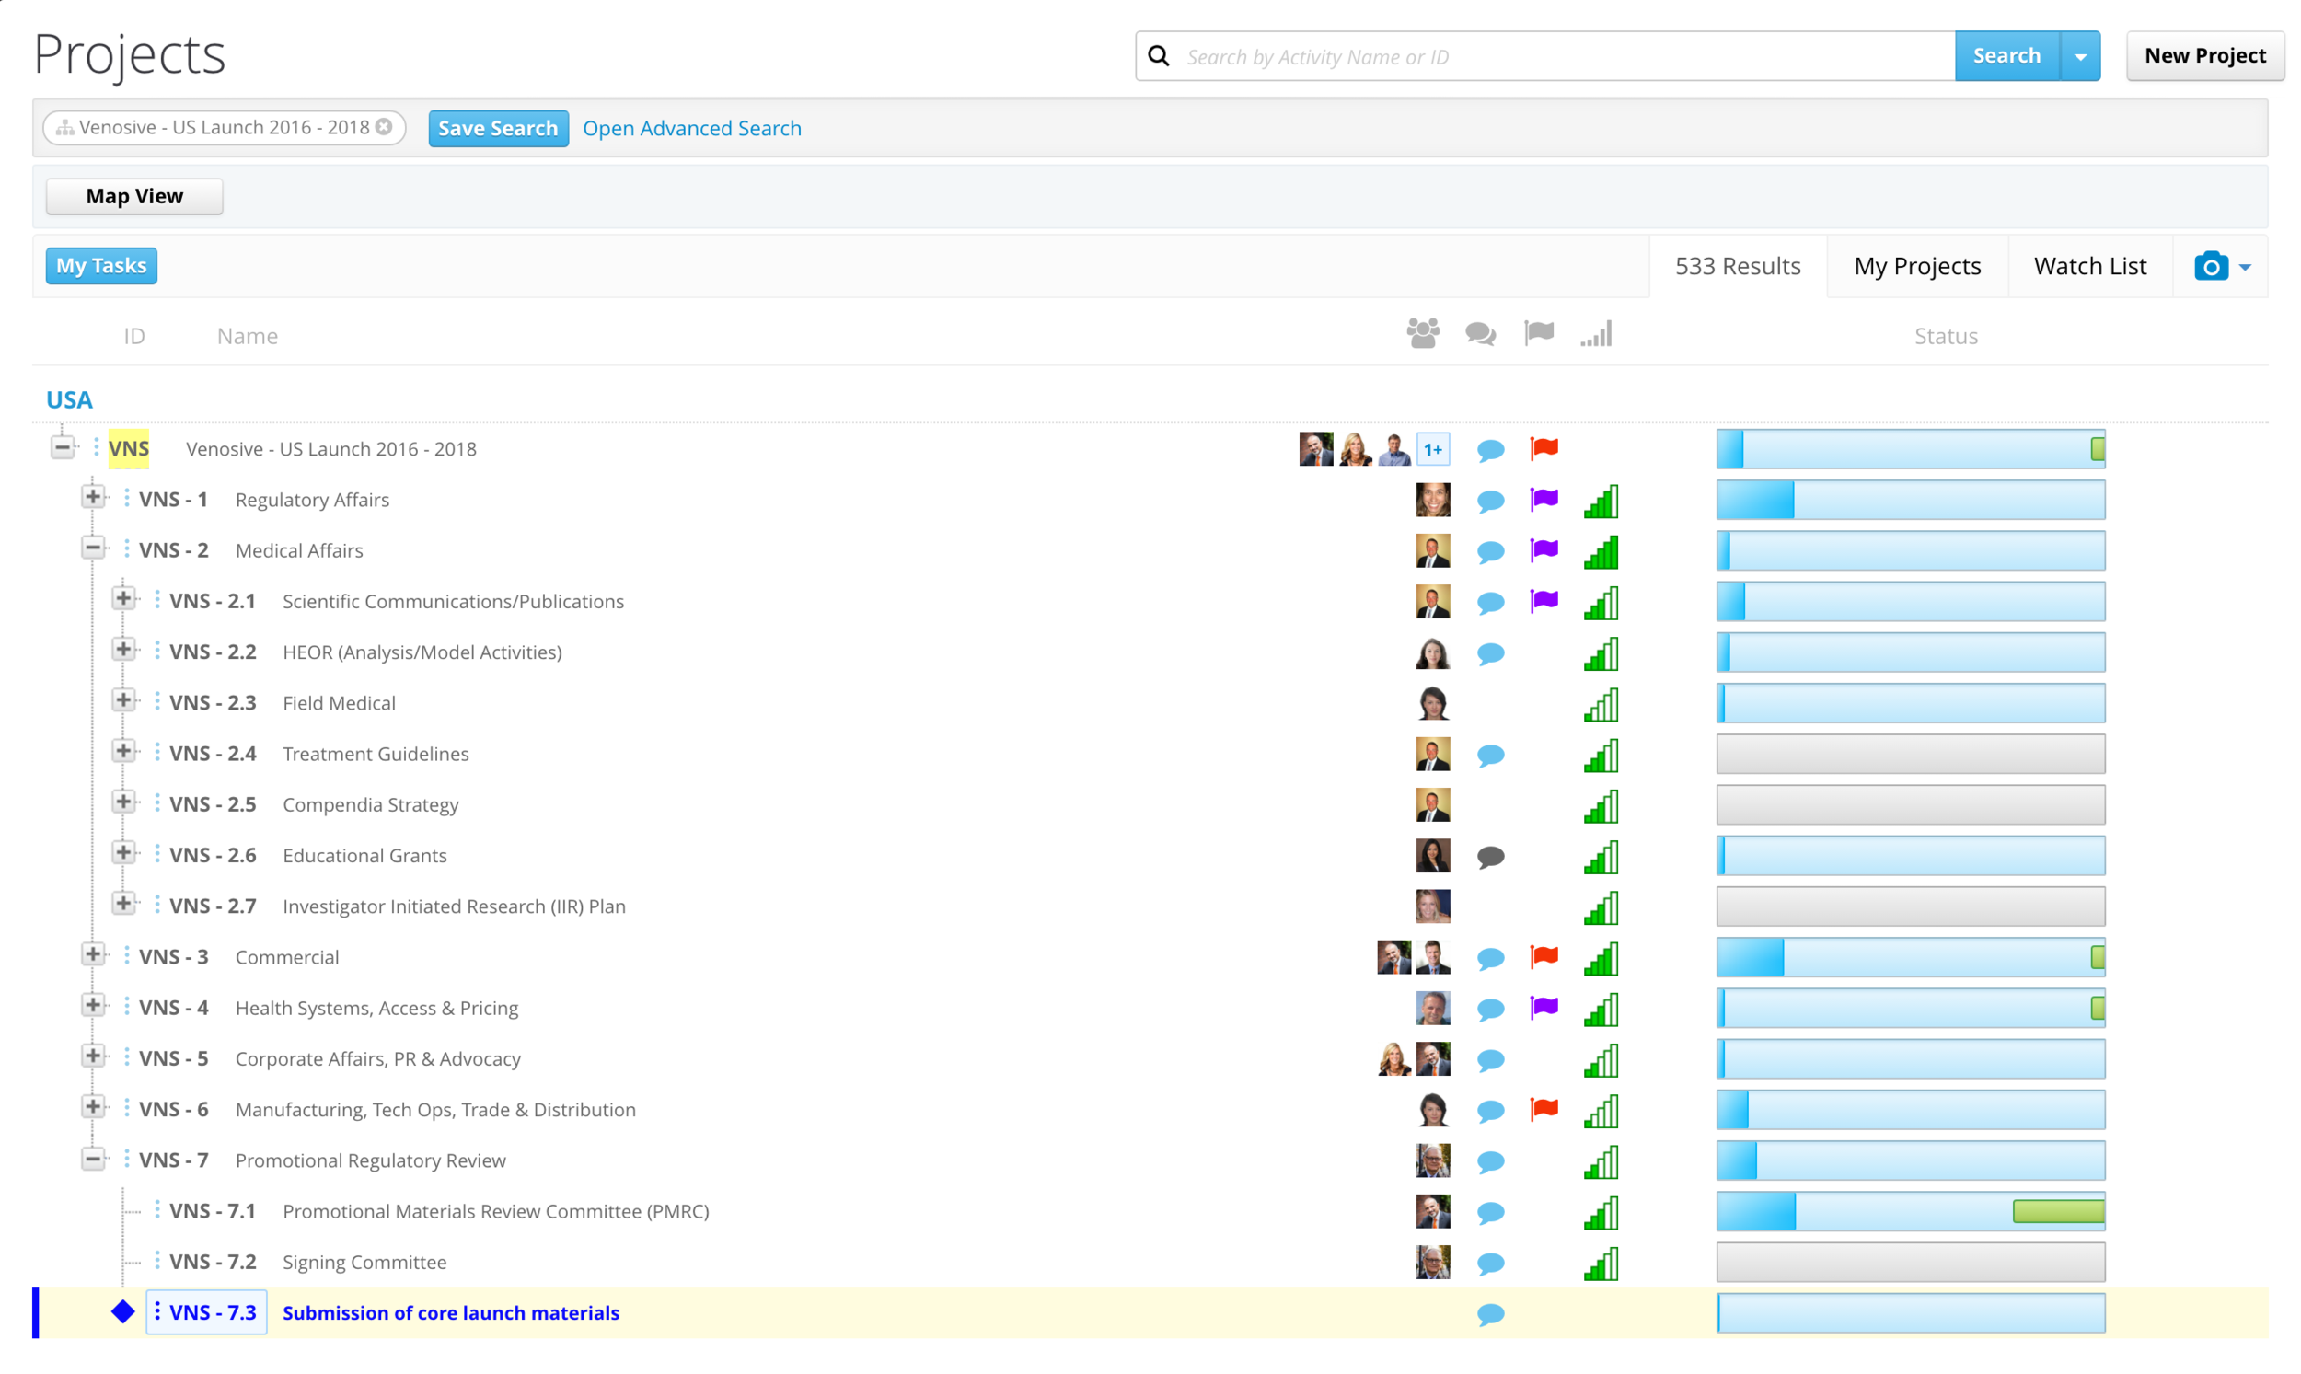The width and height of the screenshot is (2301, 1374).
Task: Collapse VNS - 7 Promotional Regulatory Review
Action: (x=93, y=1159)
